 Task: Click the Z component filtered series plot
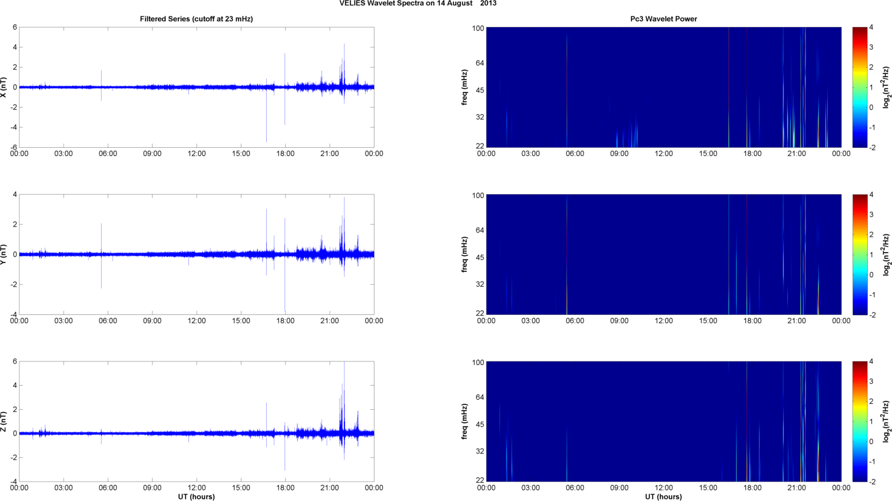pos(197,422)
